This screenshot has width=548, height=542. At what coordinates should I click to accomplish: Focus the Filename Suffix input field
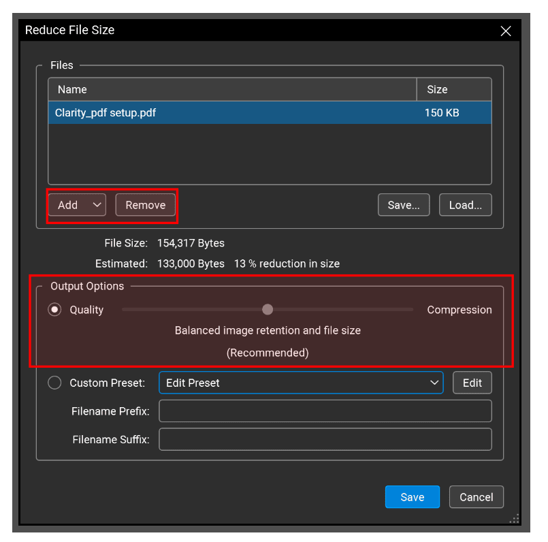[325, 439]
